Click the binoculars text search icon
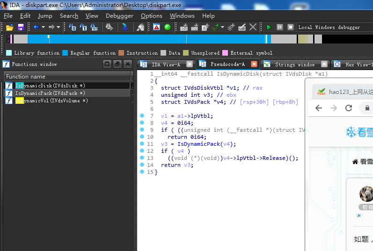 [x=83, y=27]
